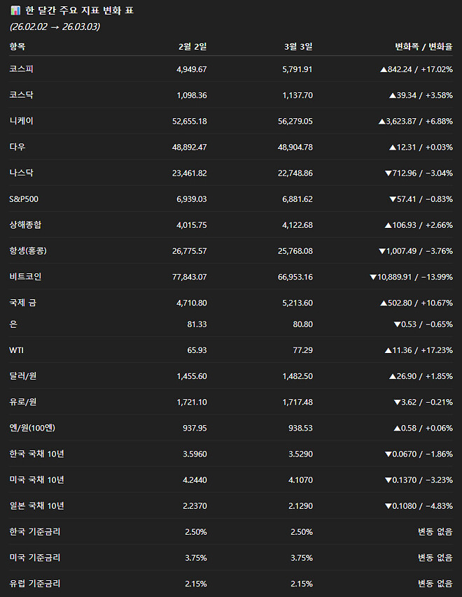The height and width of the screenshot is (597, 462).
Task: Select the '유럽 기준금리' row label
Action: tap(35, 583)
